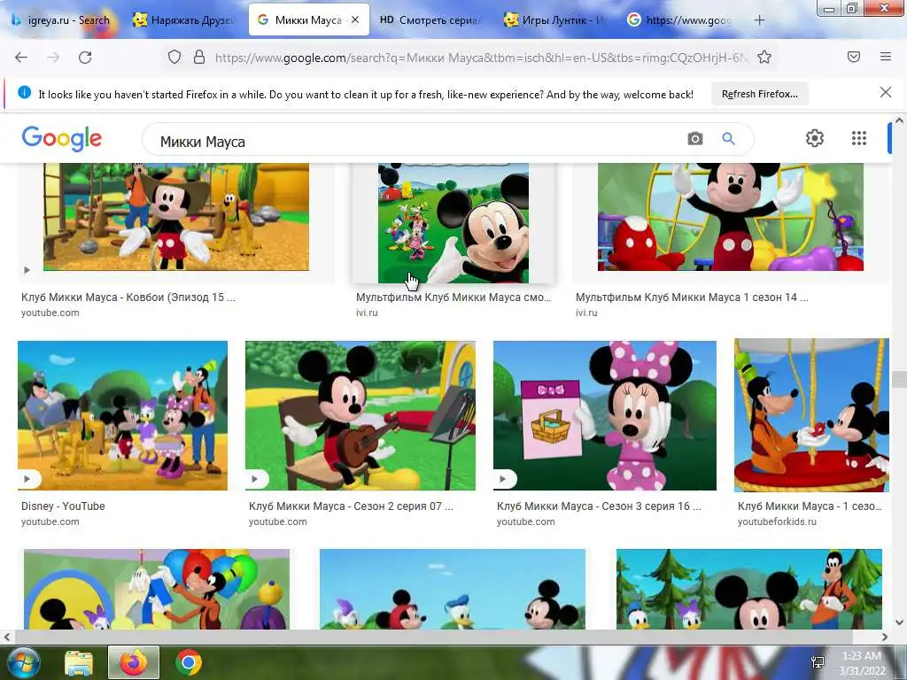Open the Mickey playing guitar thumbnail
This screenshot has width=907, height=680.
[x=360, y=416]
